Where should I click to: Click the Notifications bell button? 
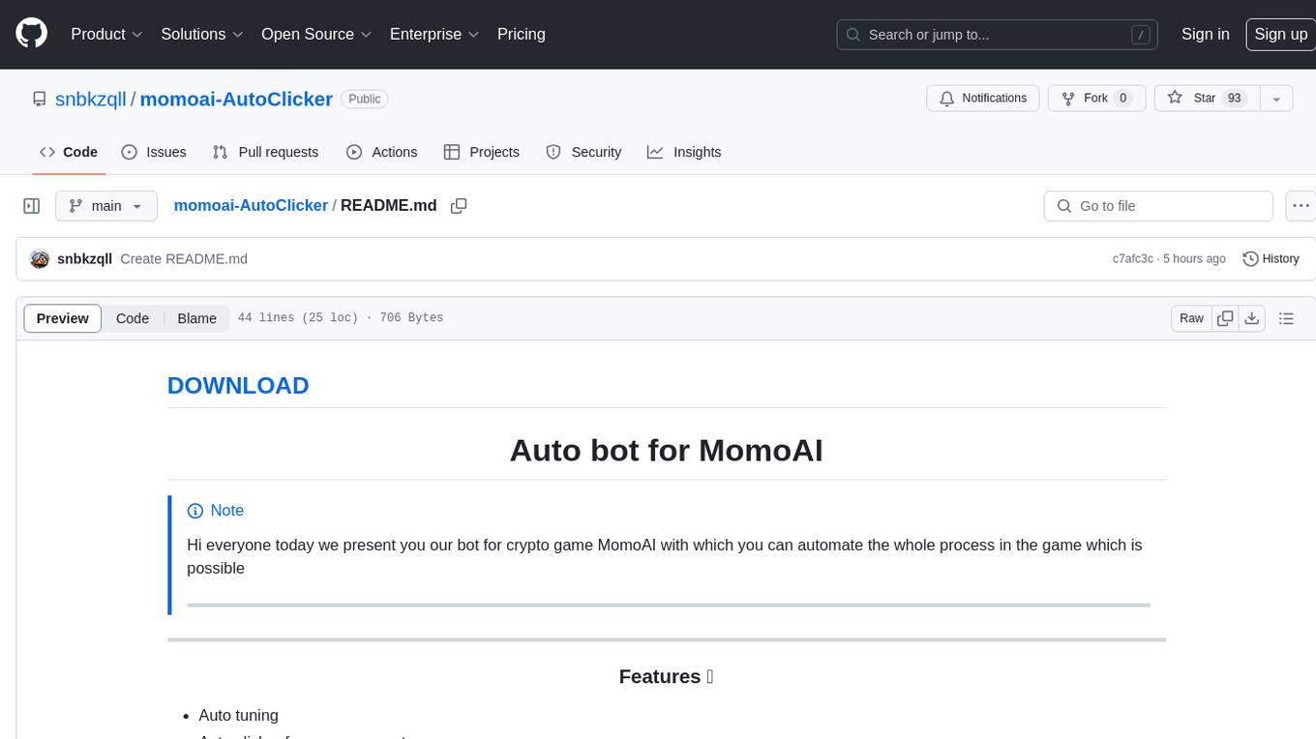click(983, 99)
